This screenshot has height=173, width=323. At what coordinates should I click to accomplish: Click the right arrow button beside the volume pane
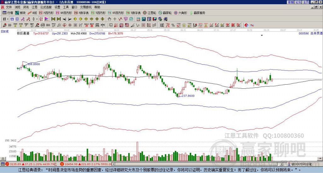[320, 158]
